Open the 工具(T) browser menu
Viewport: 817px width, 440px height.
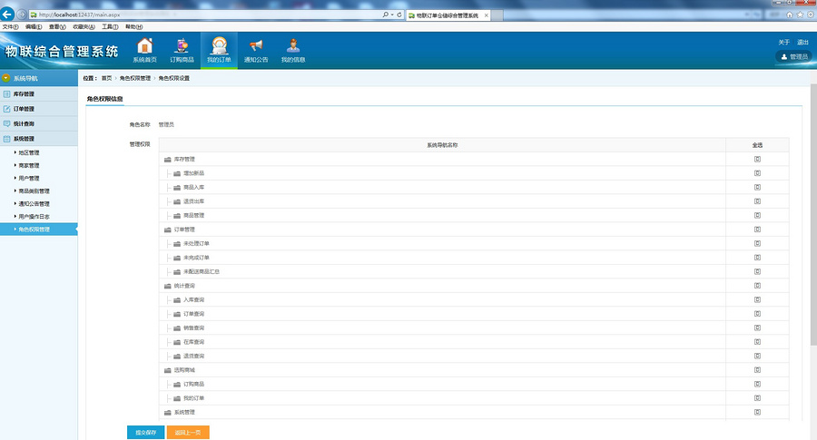tap(110, 27)
